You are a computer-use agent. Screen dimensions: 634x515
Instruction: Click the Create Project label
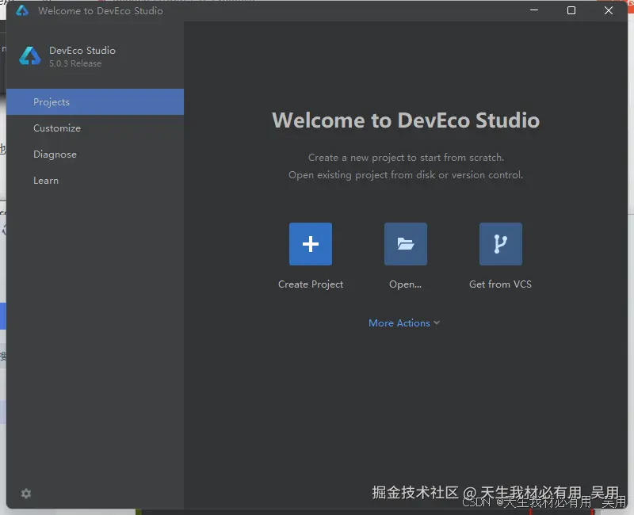tap(311, 284)
